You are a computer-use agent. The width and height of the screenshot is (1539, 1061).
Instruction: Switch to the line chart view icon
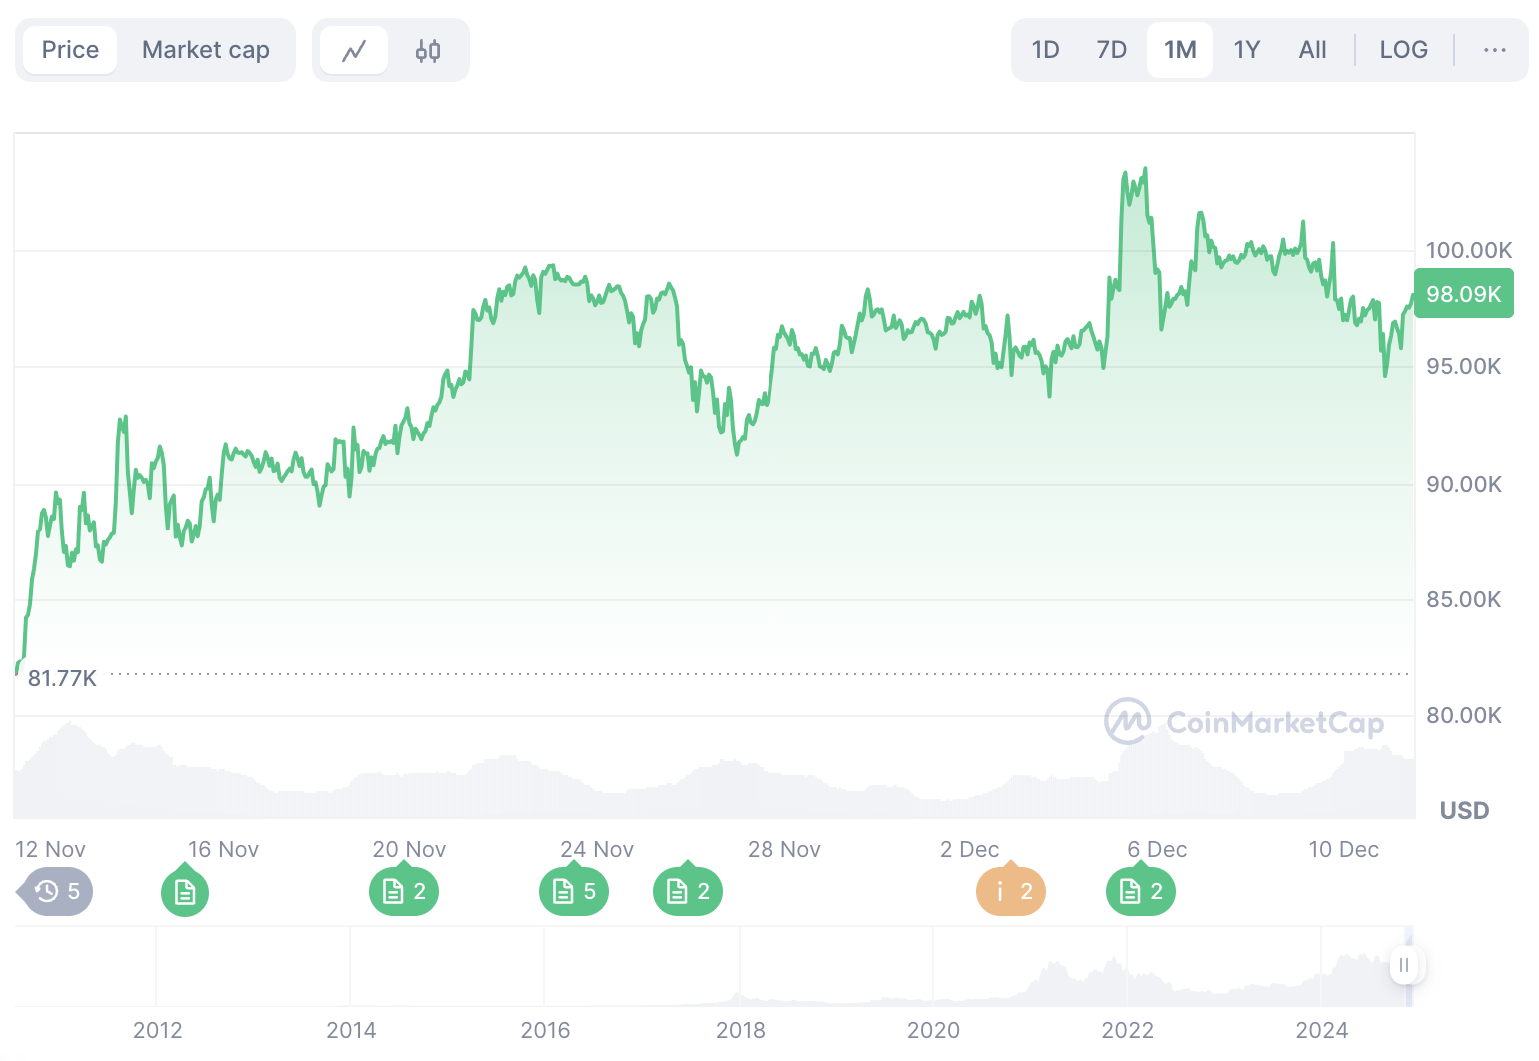pos(354,50)
